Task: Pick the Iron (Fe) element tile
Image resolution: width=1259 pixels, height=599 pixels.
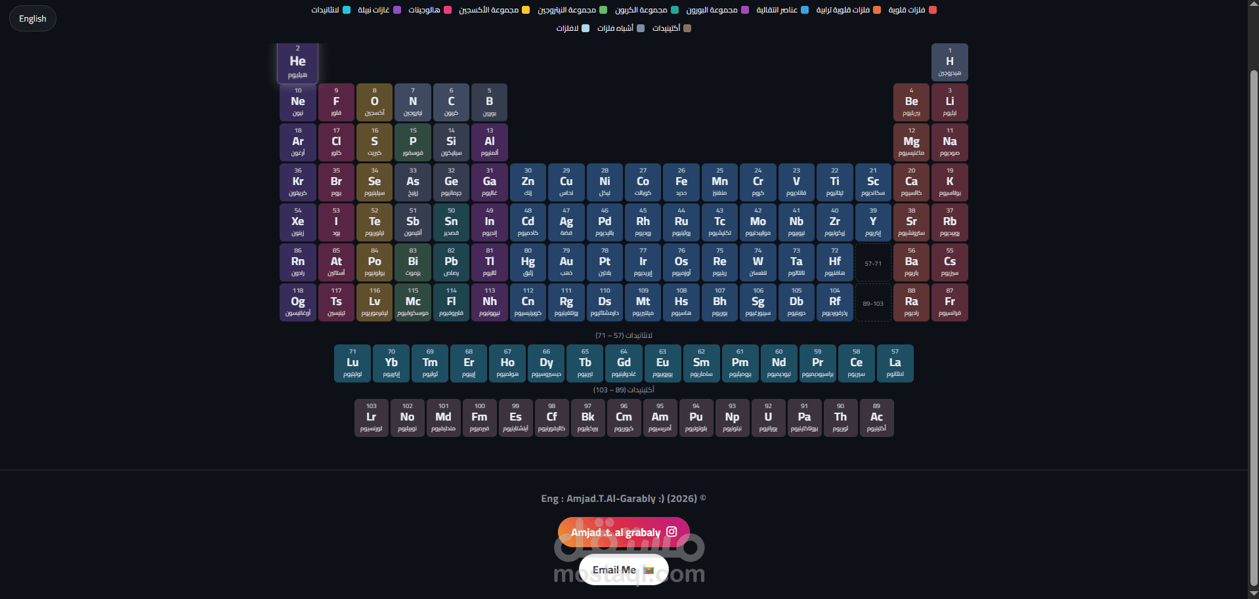Action: click(x=681, y=182)
